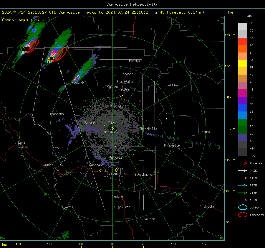
Task: Click the Vulcan city label
Action: pos(150,219)
